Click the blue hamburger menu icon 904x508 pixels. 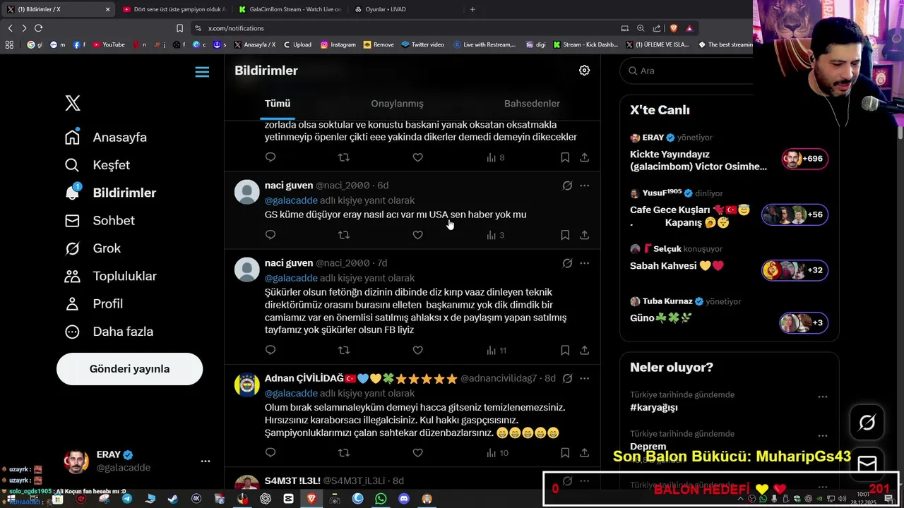pyautogui.click(x=202, y=72)
